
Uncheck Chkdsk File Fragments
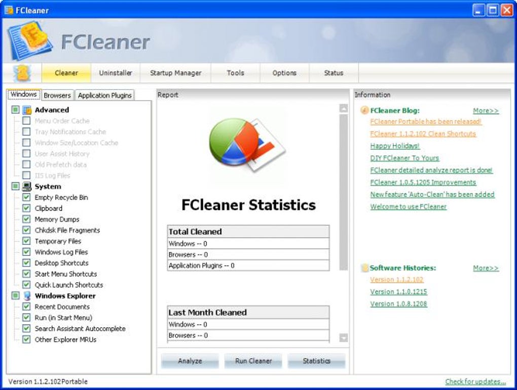26,230
